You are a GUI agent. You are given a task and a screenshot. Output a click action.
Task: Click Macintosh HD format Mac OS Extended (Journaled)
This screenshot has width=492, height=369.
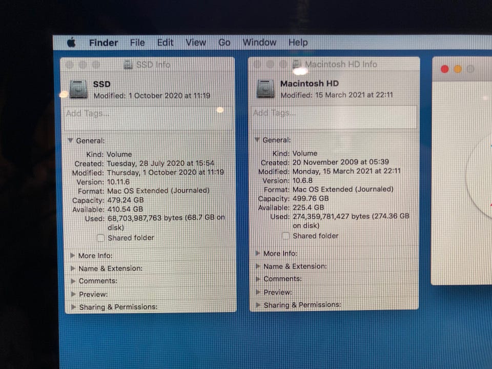343,189
